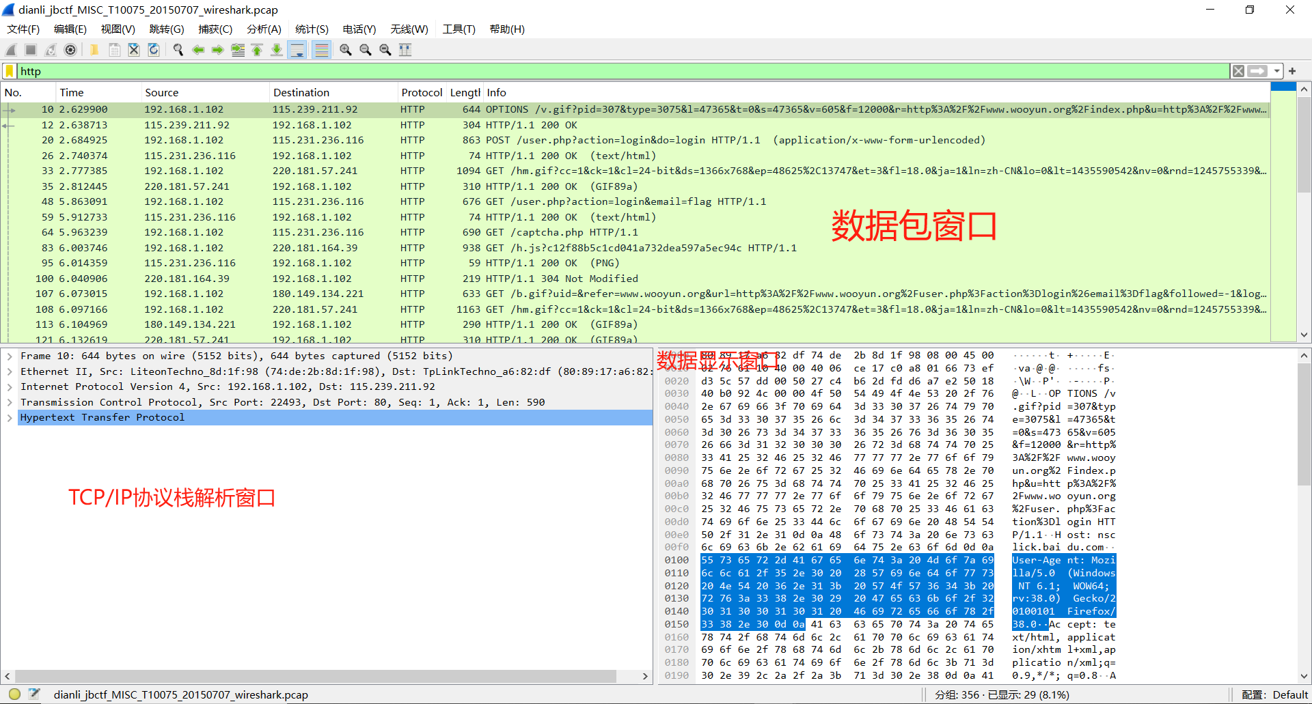The image size is (1312, 704).
Task: Open the 视图(V) menu
Action: (118, 29)
